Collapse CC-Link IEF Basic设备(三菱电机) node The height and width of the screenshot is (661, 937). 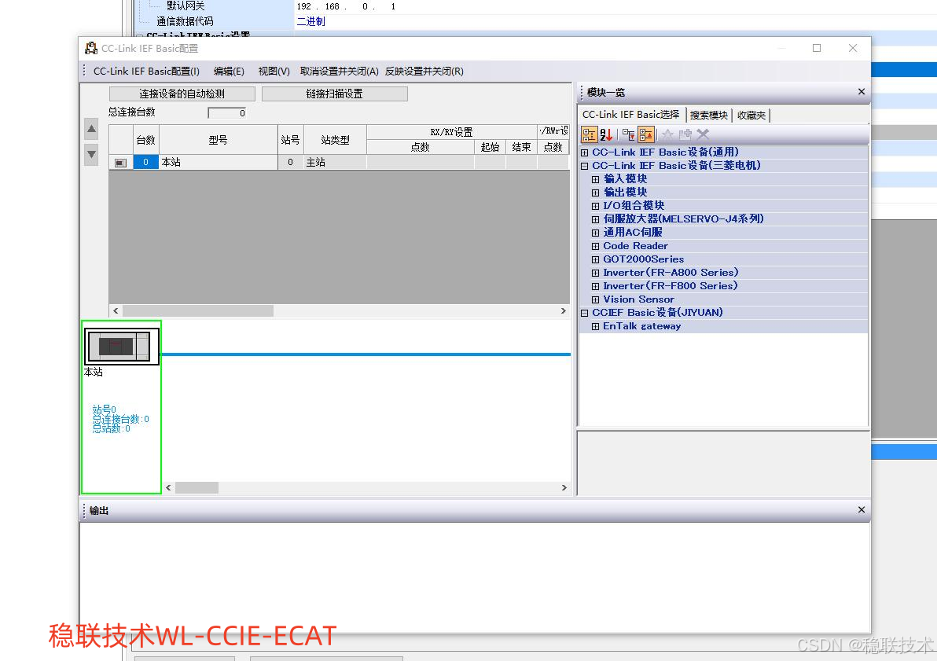tap(584, 166)
